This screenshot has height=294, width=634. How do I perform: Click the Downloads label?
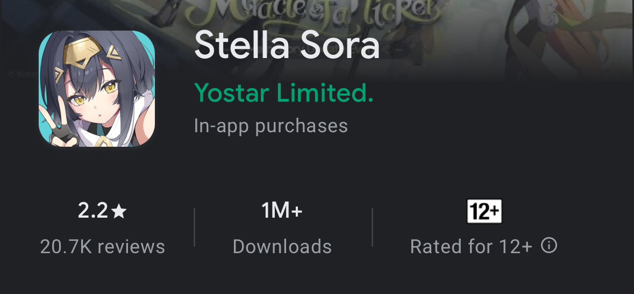(x=282, y=247)
